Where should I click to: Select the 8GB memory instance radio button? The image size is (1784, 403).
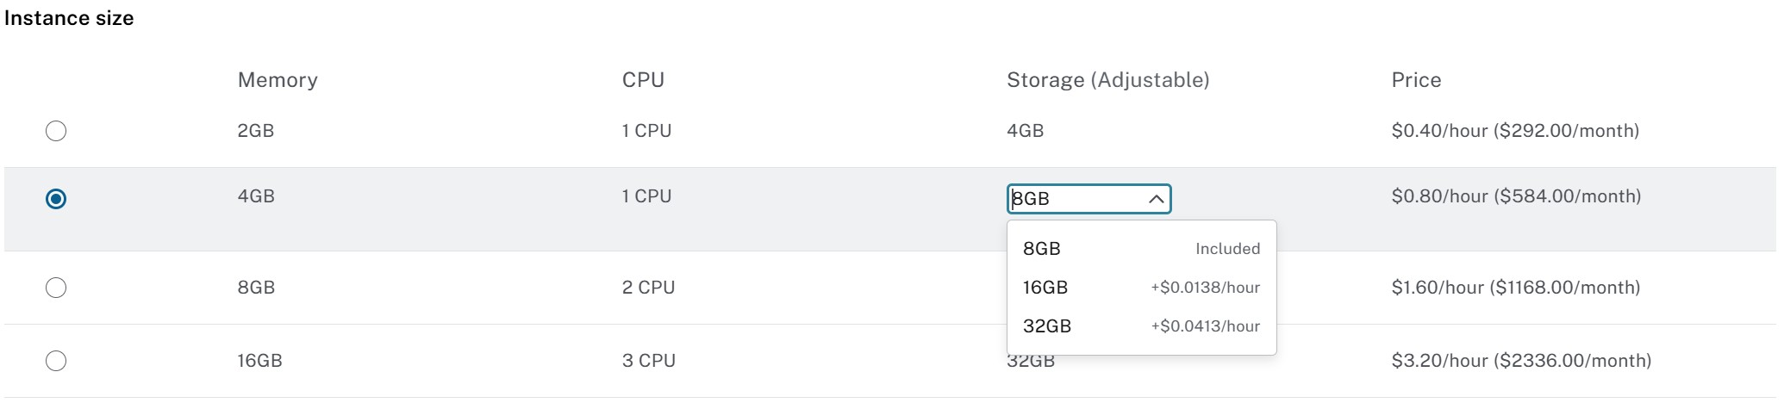click(x=56, y=288)
